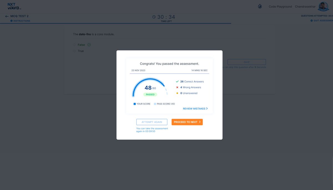Click ATTEMPT AGAIN button
The image size is (333, 190).
pyautogui.click(x=152, y=122)
